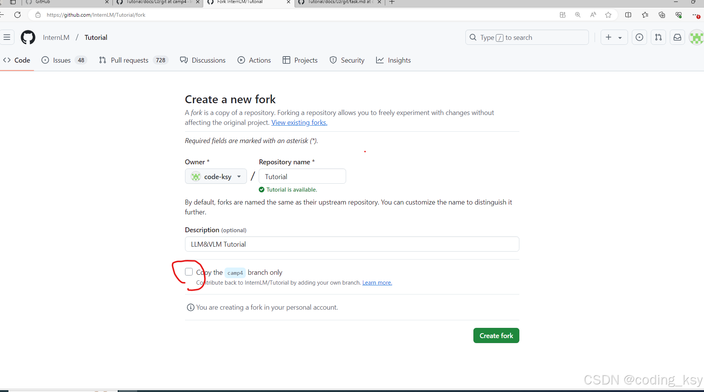The image size is (704, 392).
Task: Open the notifications inbox icon
Action: click(677, 37)
